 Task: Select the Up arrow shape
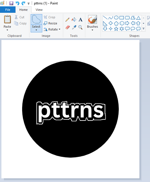tap(138, 23)
